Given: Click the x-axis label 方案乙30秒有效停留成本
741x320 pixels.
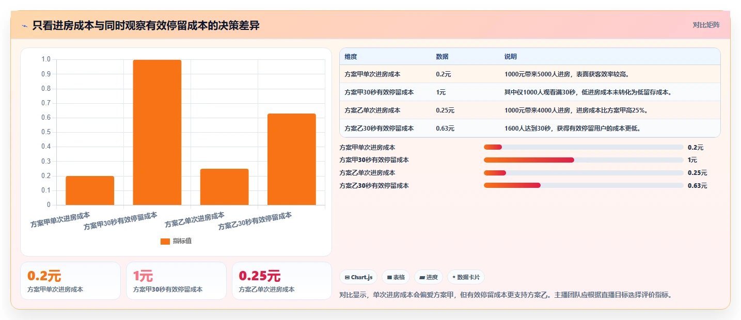Looking at the screenshot, I should point(255,221).
